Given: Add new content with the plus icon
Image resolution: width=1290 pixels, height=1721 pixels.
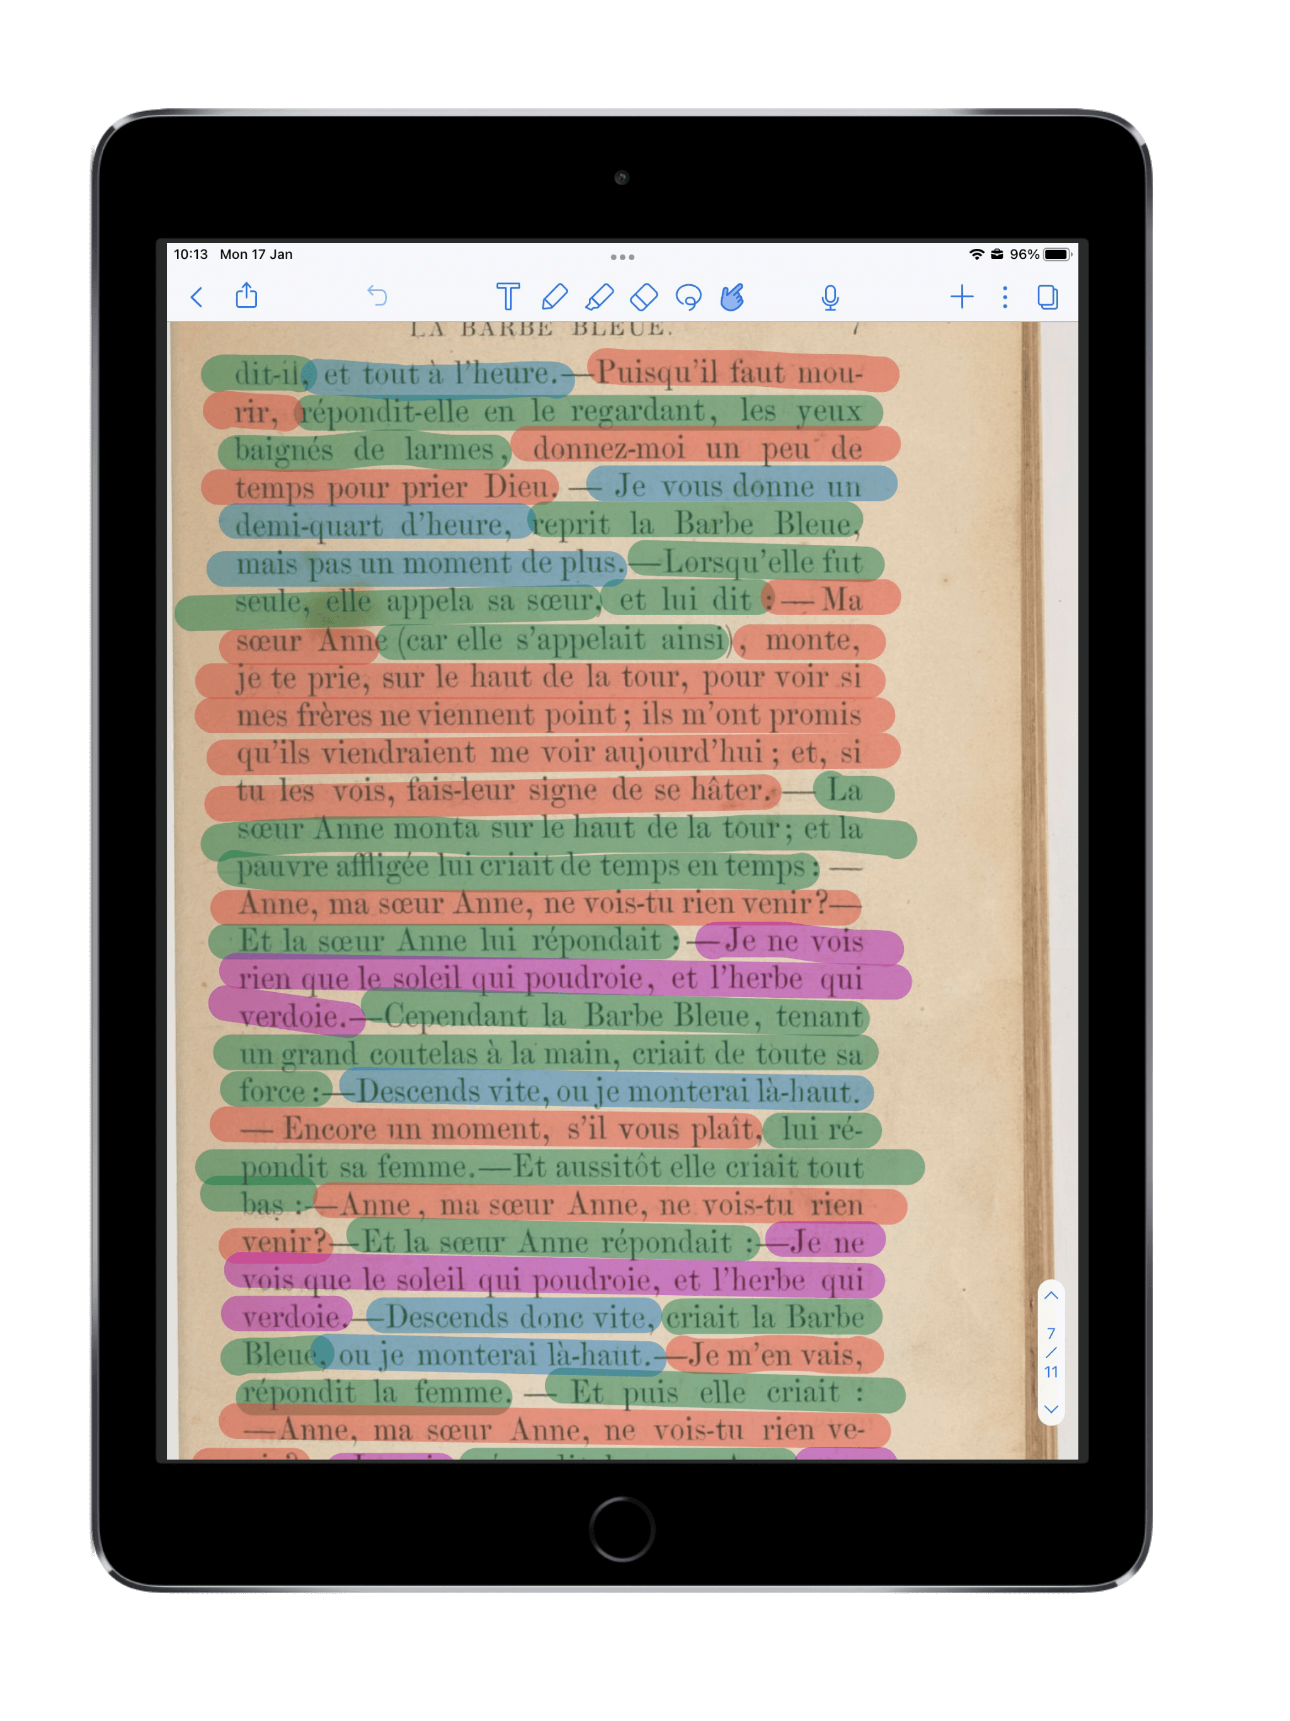Looking at the screenshot, I should pyautogui.click(x=962, y=297).
